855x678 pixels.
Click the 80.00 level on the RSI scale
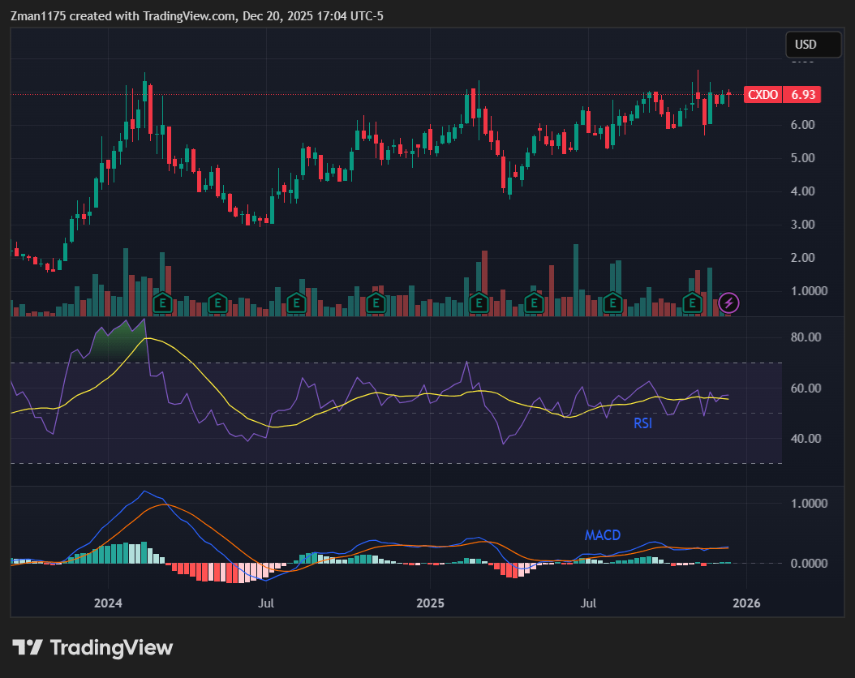[806, 337]
